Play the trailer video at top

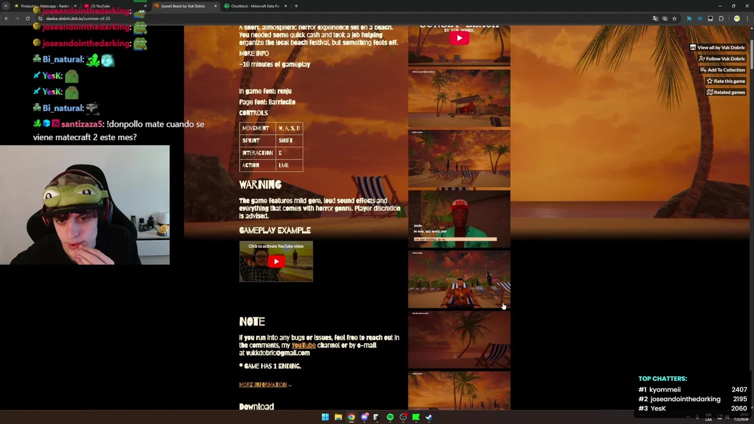[x=459, y=39]
